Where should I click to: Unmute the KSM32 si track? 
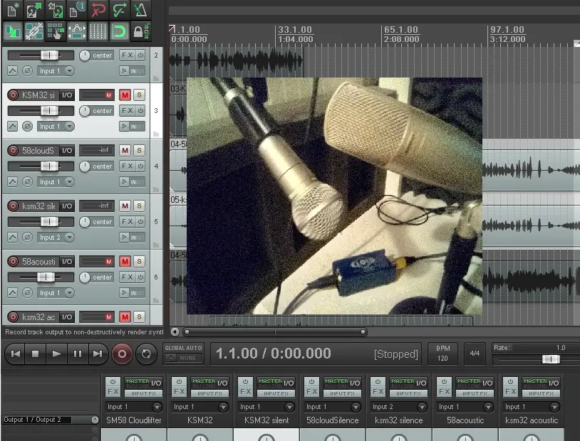click(x=125, y=95)
